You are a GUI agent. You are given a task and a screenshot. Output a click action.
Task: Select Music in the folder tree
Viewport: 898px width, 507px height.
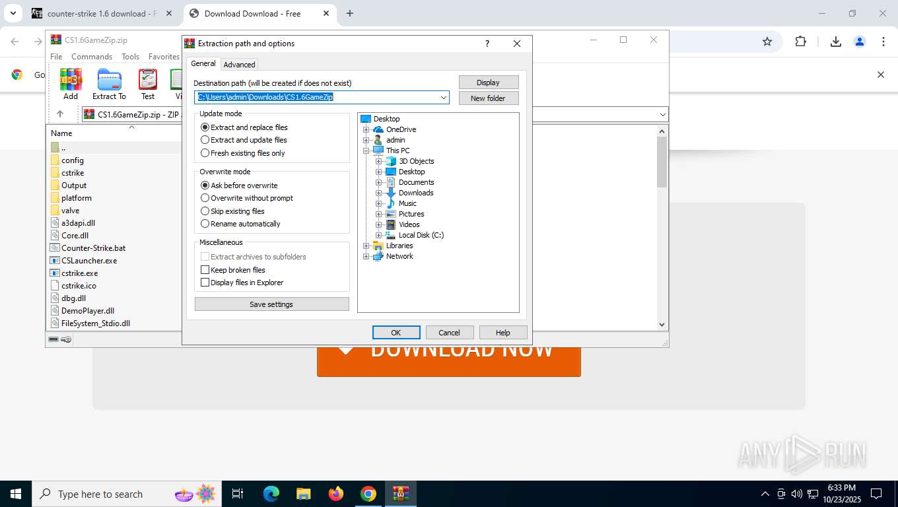407,203
